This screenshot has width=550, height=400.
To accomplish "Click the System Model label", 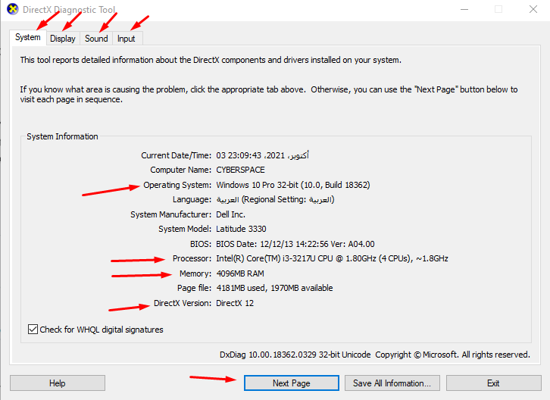I will pyautogui.click(x=185, y=229).
